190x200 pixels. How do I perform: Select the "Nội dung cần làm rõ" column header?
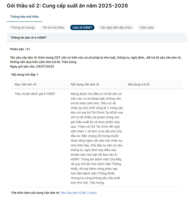85,85
